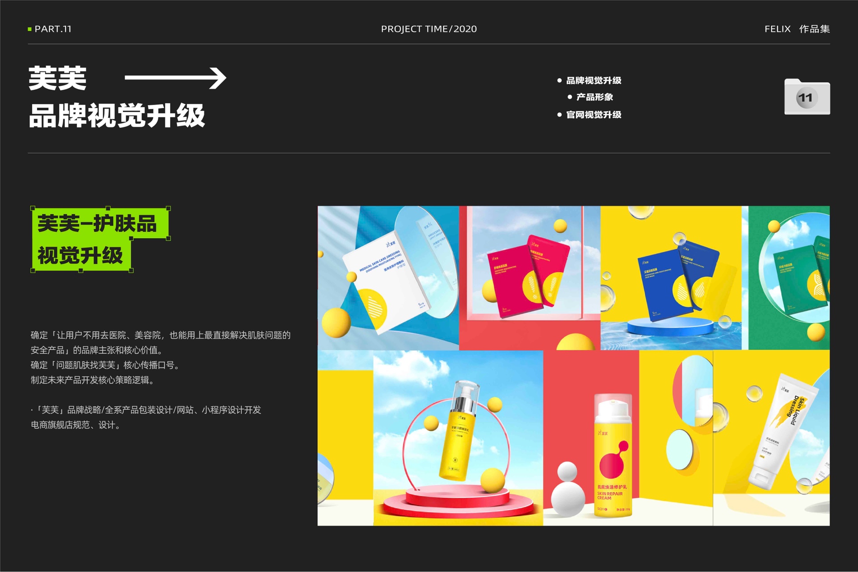Screen dimensions: 858x572
Task: Click PROJECT TIME/2020 header text
Action: (429, 29)
